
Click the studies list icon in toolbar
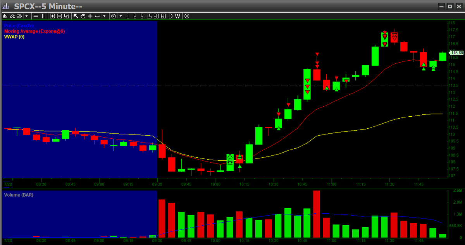19,16
